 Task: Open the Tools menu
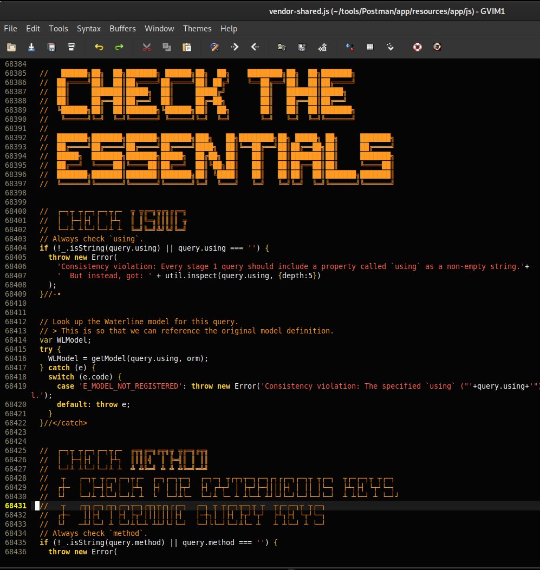[x=58, y=28]
